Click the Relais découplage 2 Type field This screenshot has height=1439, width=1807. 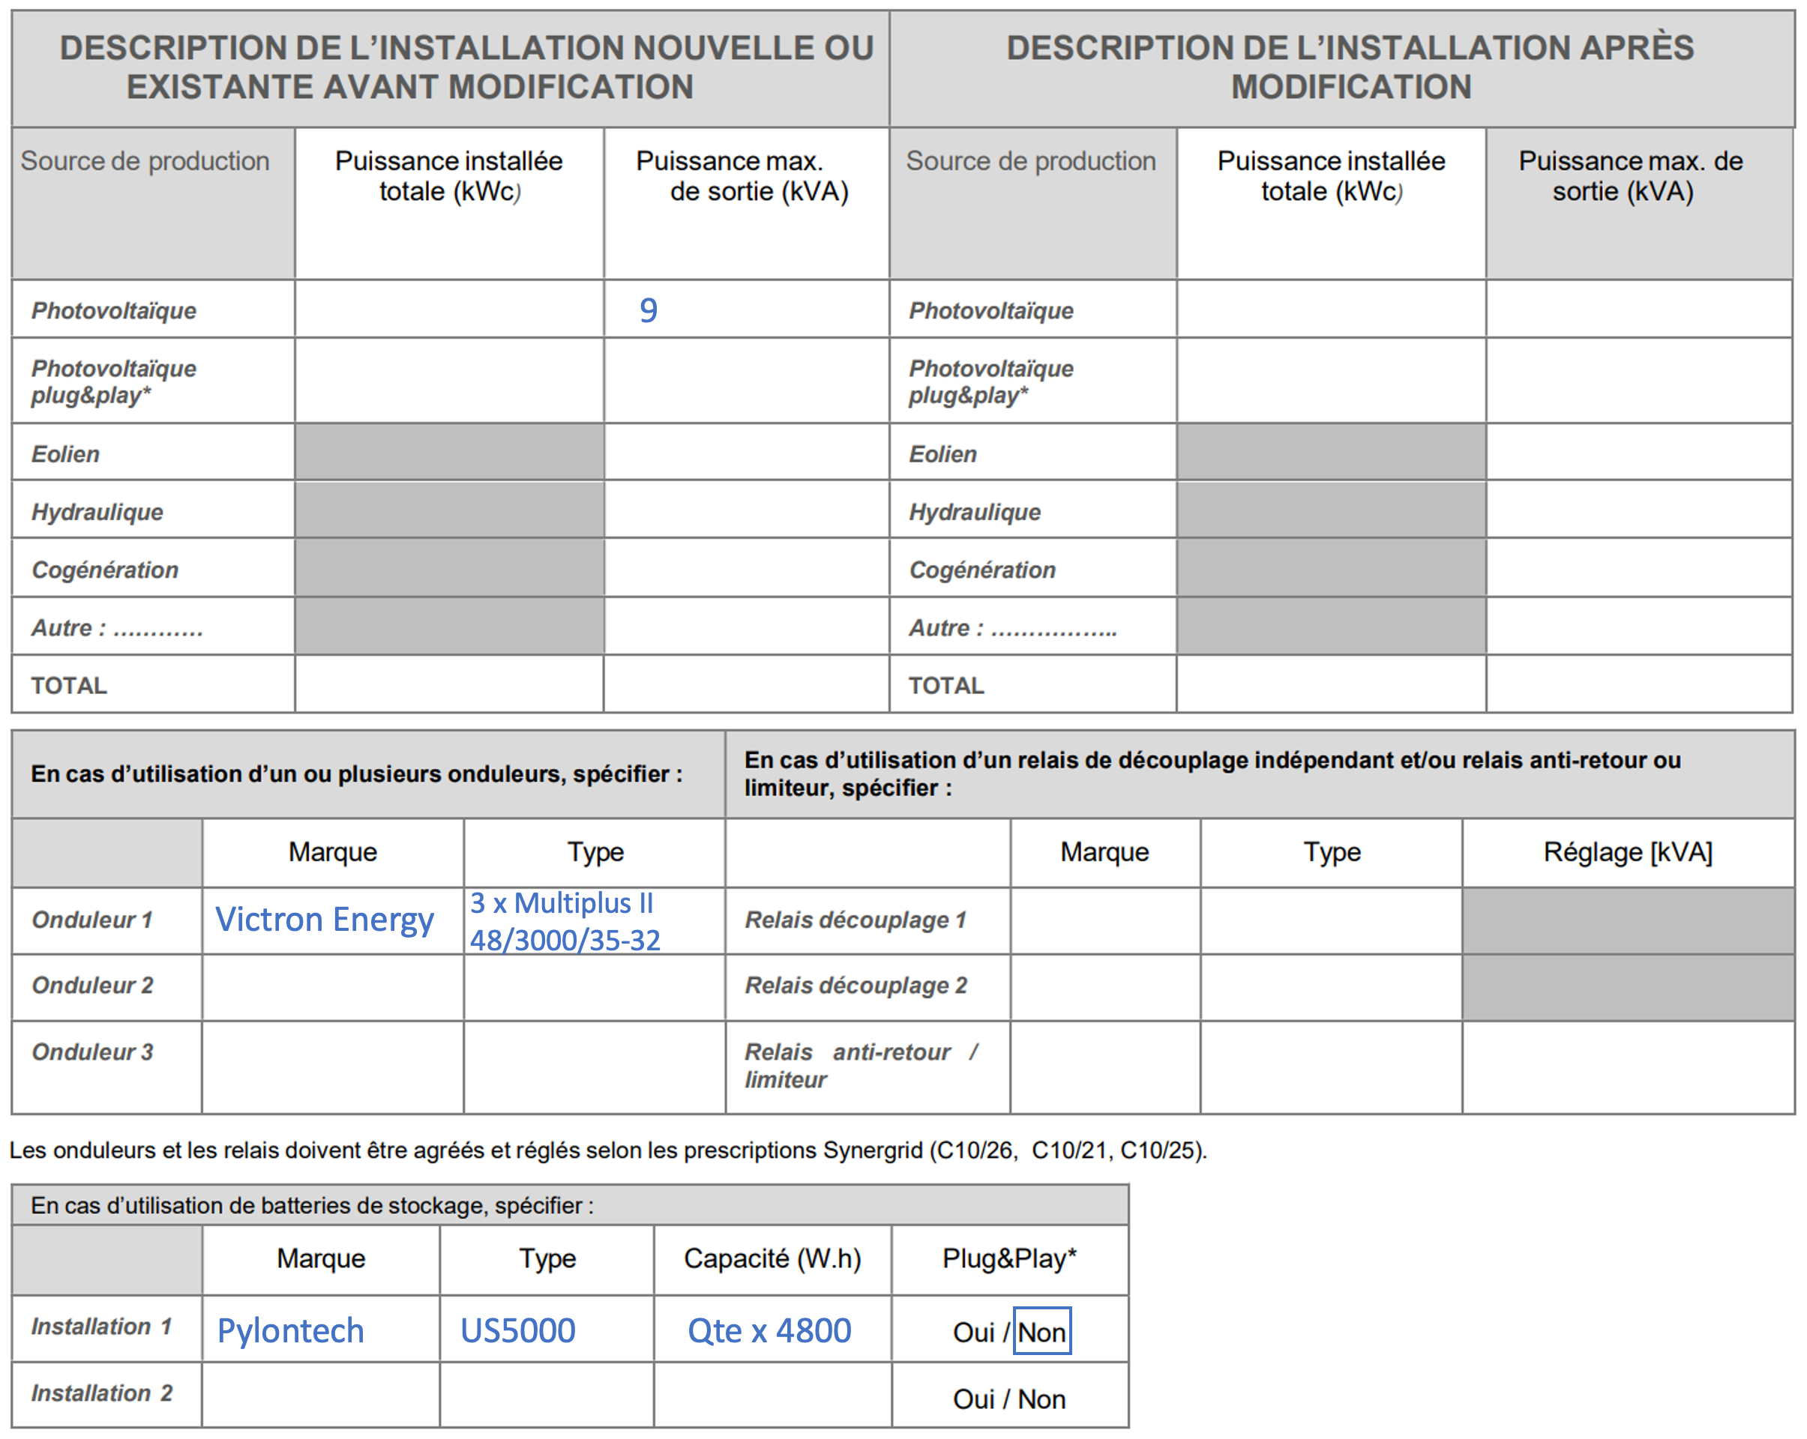[1331, 988]
